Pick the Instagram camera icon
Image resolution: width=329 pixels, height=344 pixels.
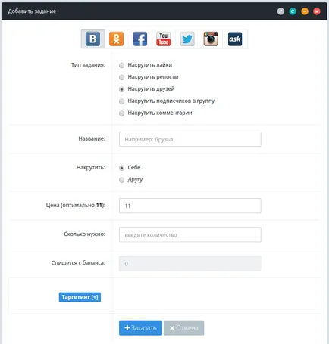tap(211, 39)
